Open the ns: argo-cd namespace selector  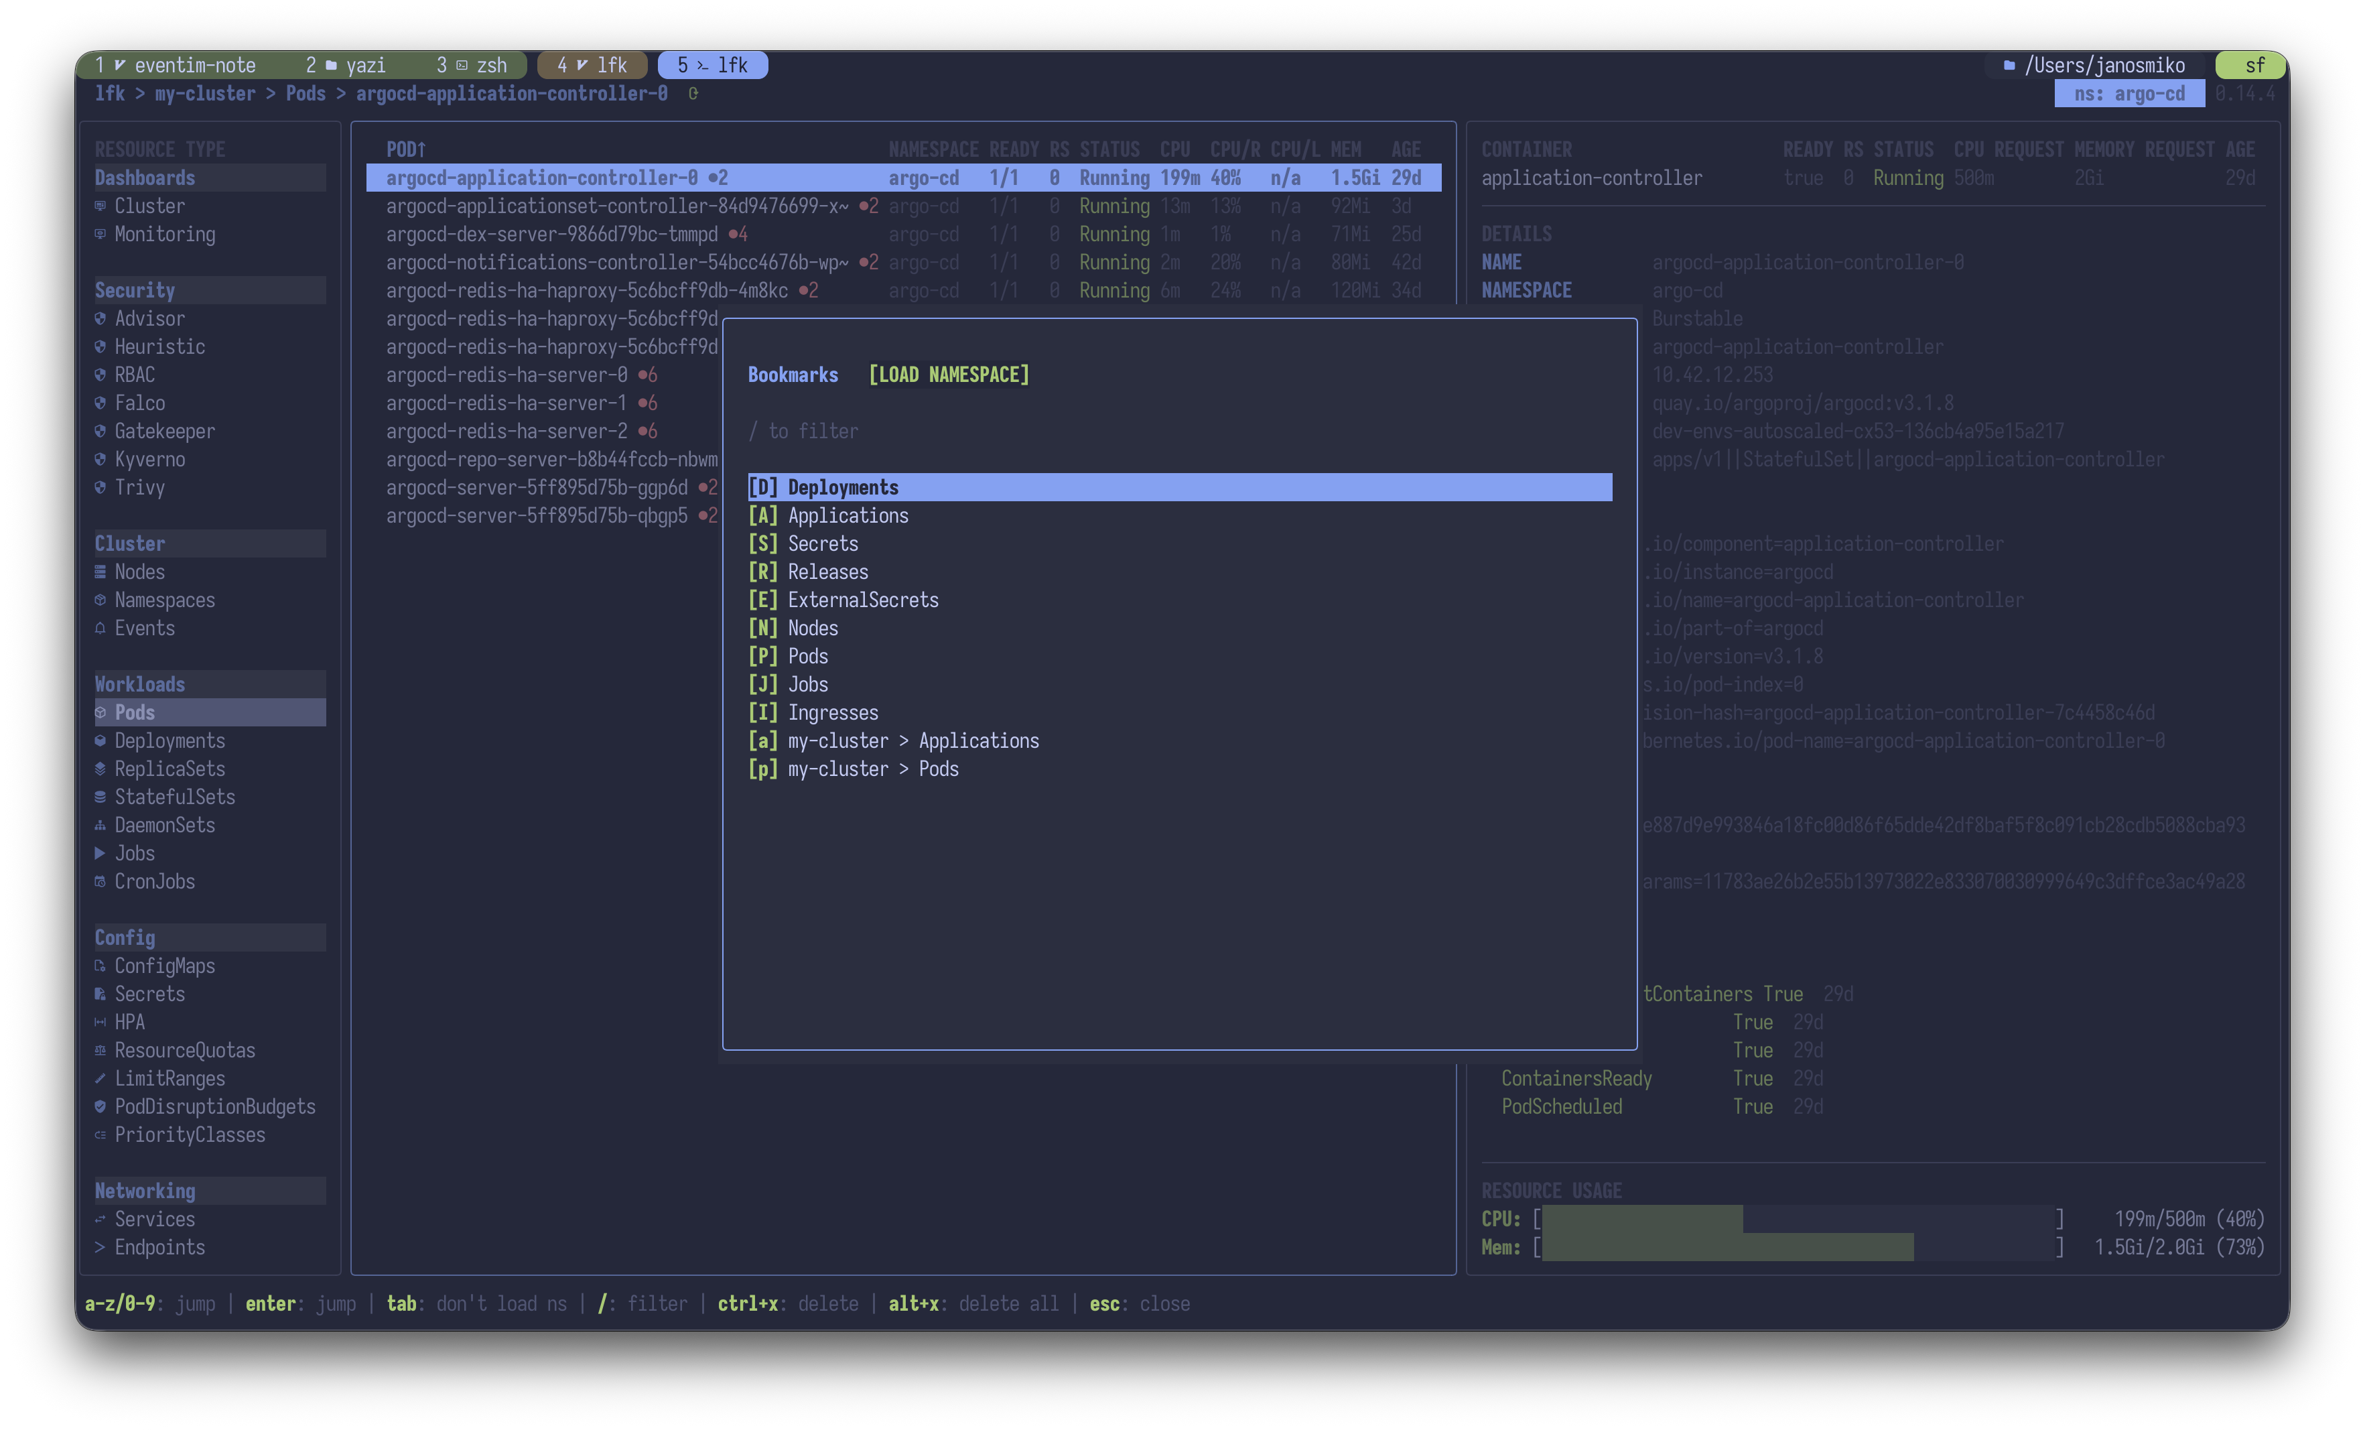click(2129, 94)
